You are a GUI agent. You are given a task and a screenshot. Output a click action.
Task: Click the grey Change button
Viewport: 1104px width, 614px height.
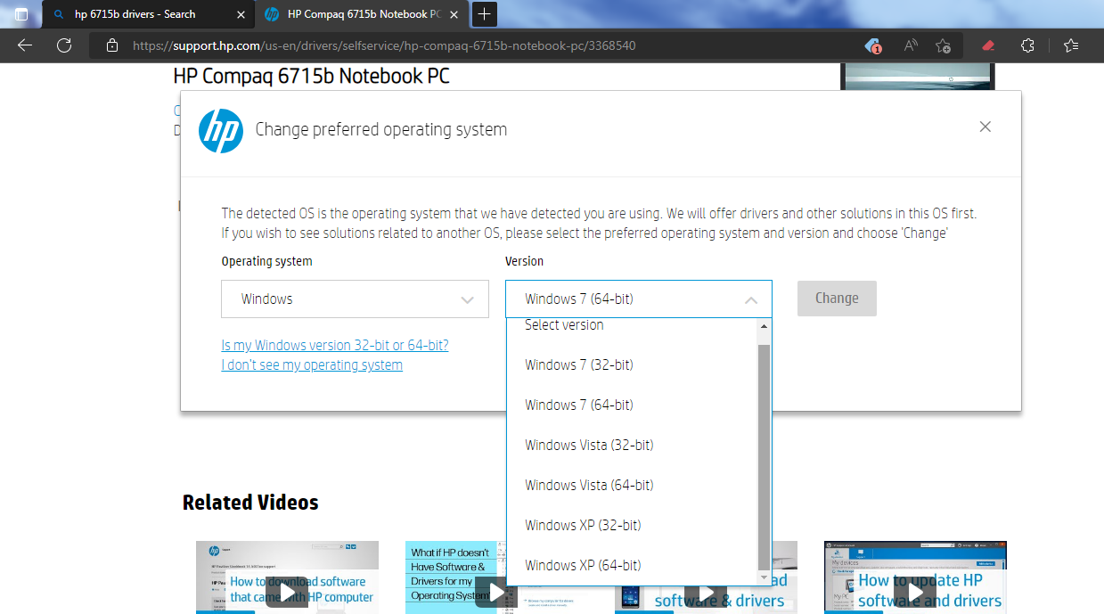837,299
